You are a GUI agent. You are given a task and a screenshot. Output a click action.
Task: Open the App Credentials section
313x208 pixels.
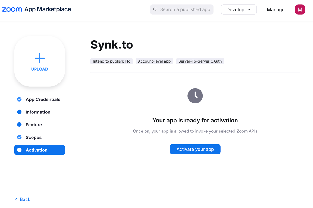pyautogui.click(x=43, y=99)
